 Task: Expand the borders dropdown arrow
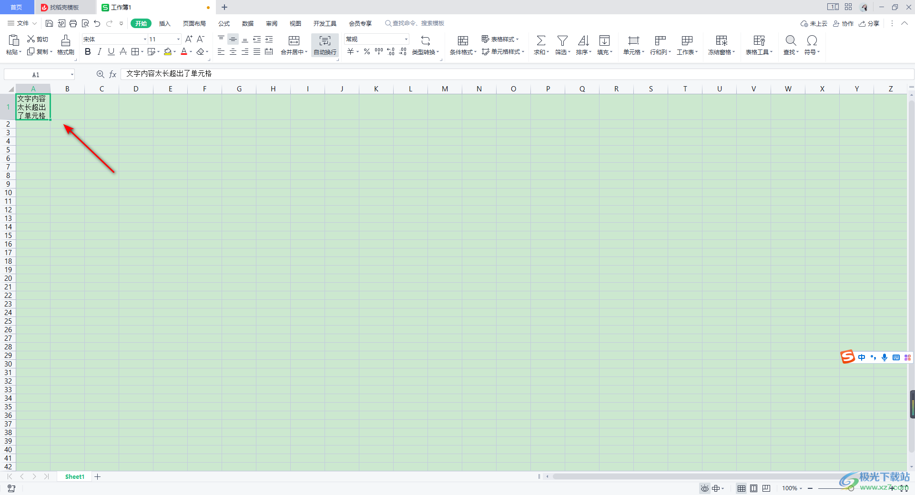[x=143, y=51]
